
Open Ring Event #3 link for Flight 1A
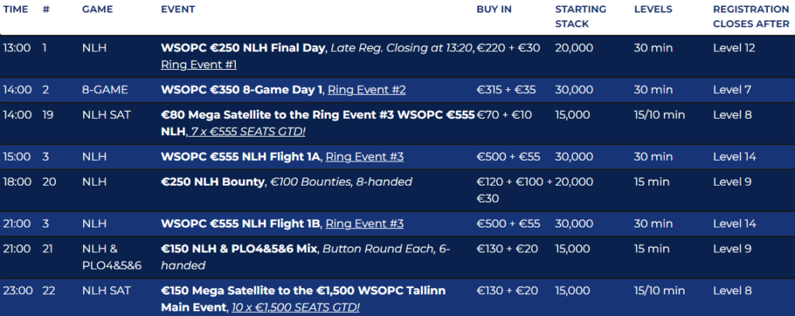click(364, 157)
